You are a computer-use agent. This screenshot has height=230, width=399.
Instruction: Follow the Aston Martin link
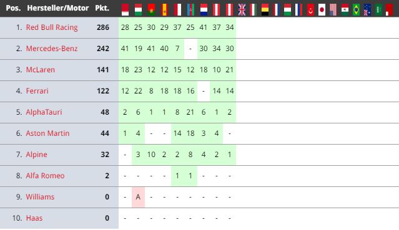47,133
